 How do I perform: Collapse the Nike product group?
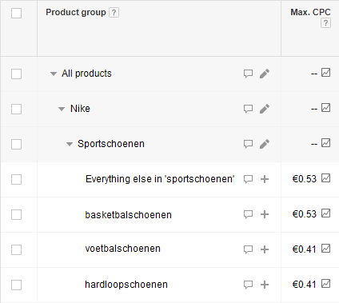click(62, 109)
